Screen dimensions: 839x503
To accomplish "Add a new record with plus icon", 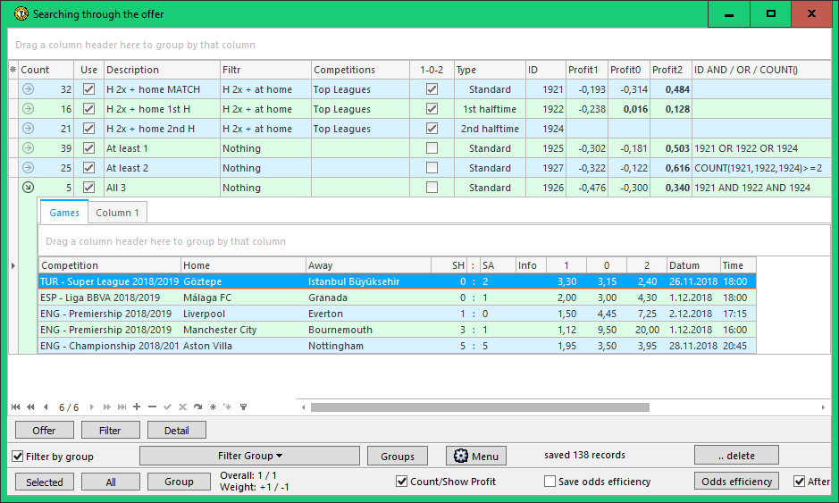I will (x=137, y=407).
